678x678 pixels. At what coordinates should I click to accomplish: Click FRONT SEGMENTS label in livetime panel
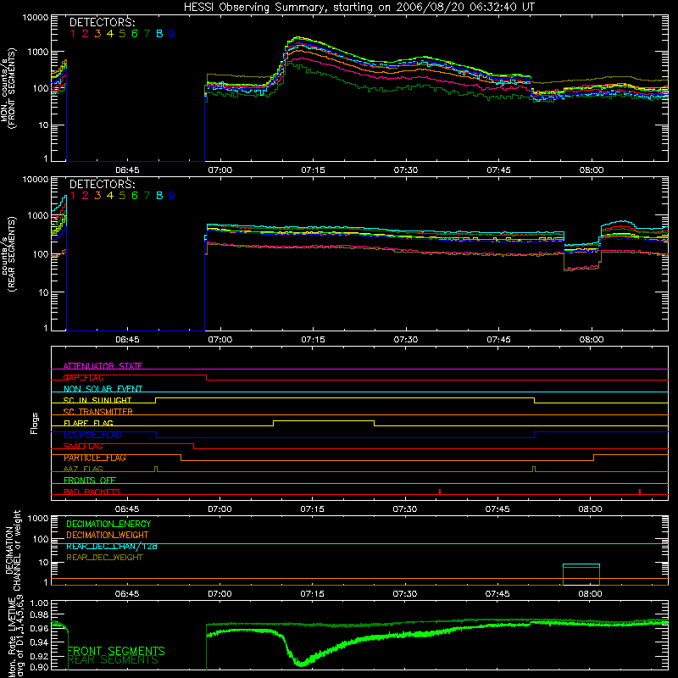point(116,651)
